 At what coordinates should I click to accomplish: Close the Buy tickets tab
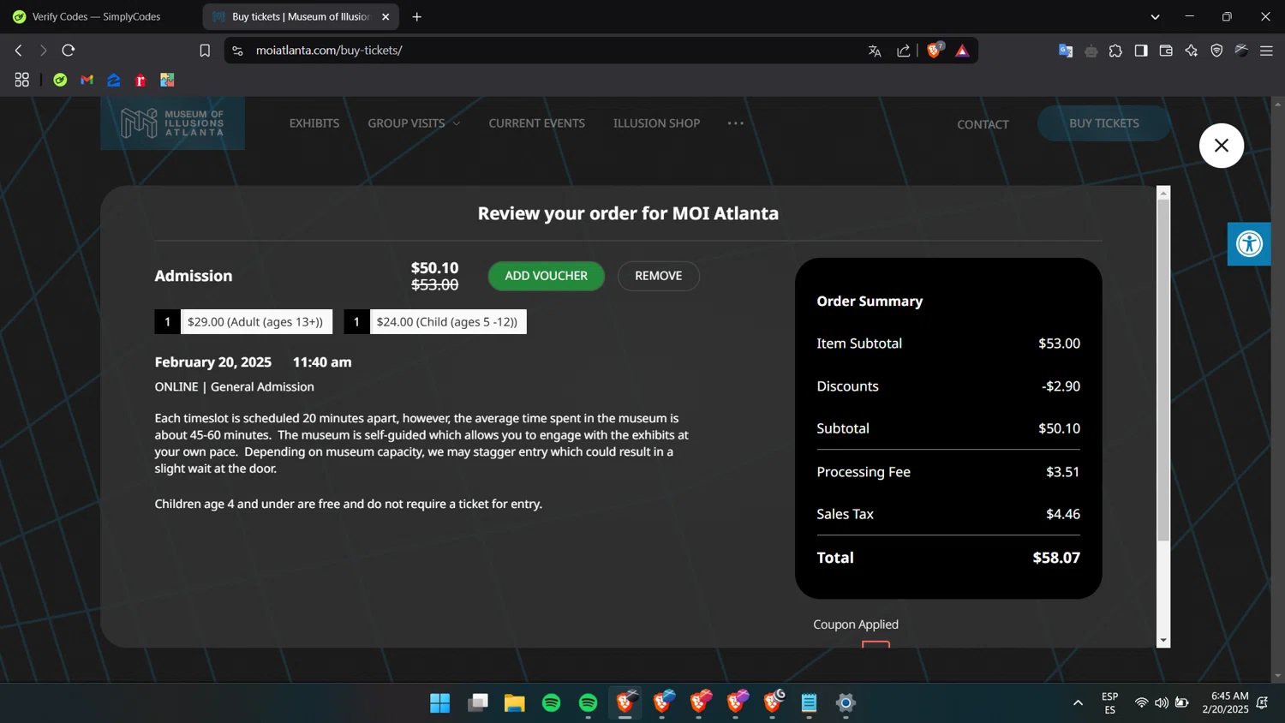(385, 17)
